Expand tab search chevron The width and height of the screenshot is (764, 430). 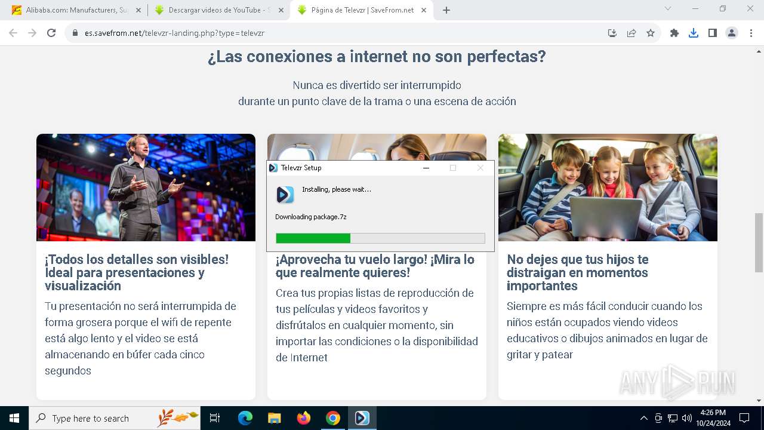(668, 8)
